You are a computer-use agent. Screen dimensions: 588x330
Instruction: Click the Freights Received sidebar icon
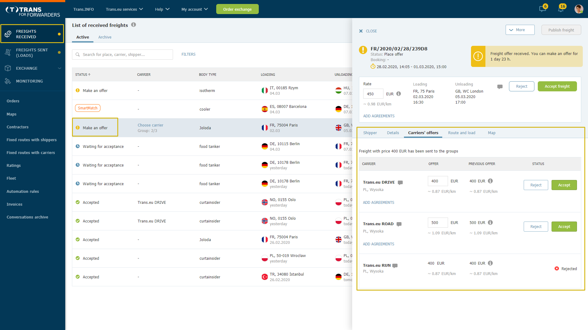(x=8, y=34)
